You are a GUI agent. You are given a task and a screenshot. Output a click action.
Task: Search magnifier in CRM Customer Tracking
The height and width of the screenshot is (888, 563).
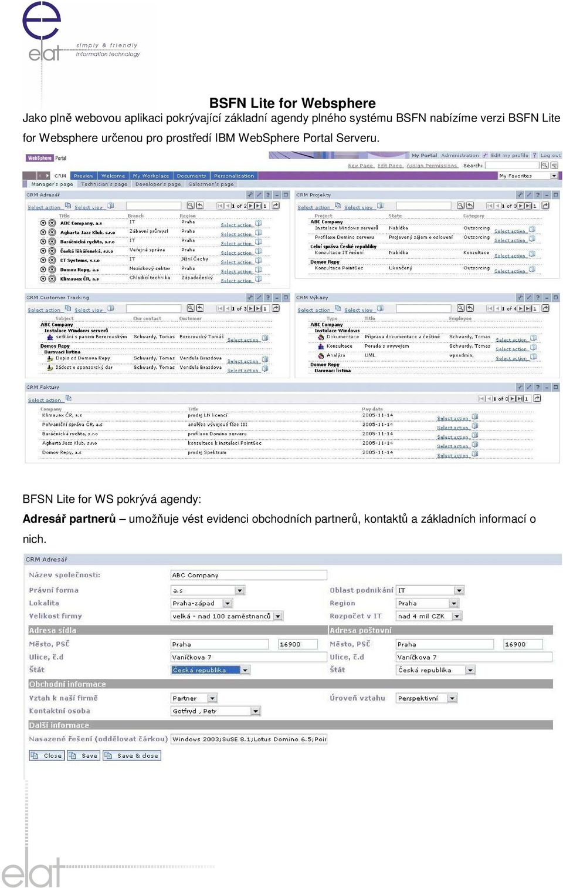pos(191,308)
